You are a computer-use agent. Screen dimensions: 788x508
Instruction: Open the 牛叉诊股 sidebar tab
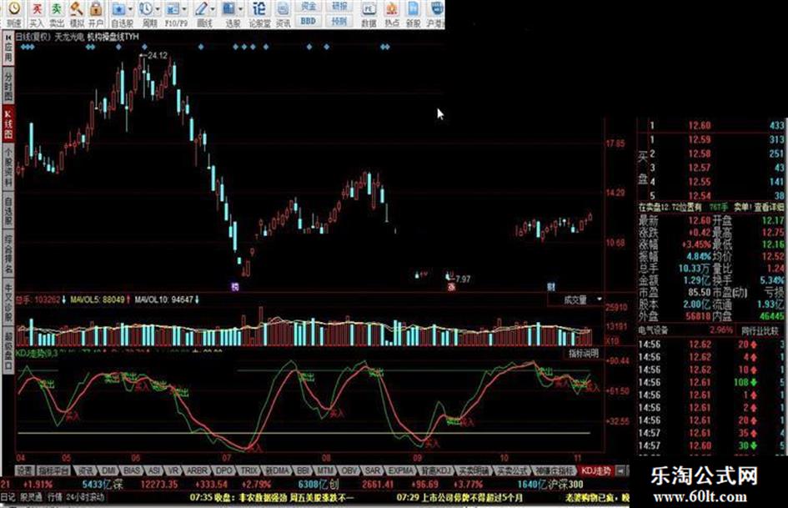(8, 302)
